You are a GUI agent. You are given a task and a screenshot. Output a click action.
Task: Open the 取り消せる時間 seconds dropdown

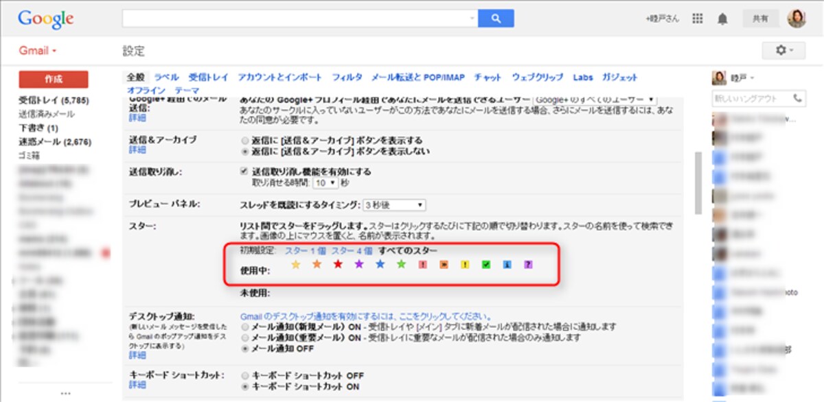point(325,183)
